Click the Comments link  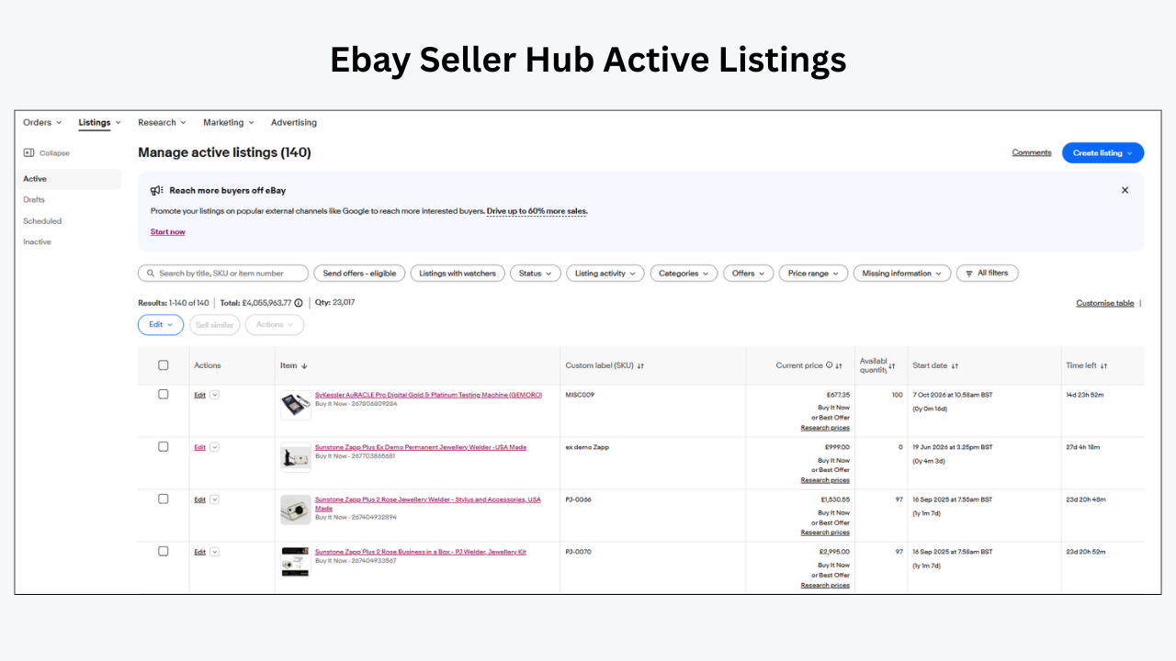tap(1032, 153)
